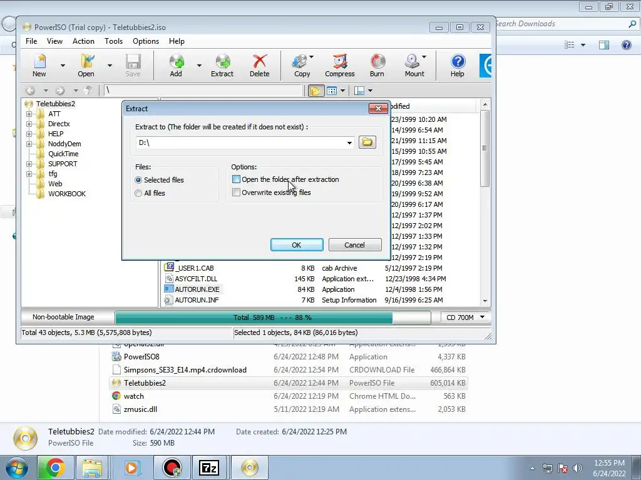The image size is (641, 480).
Task: Open 7-Zip from the taskbar
Action: click(x=209, y=467)
